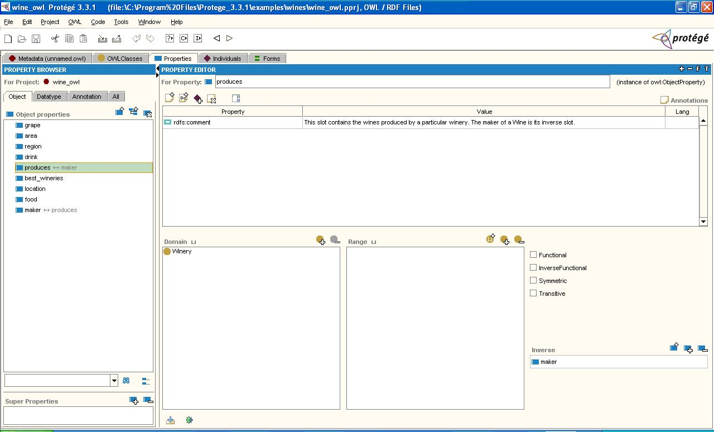Click the new project icon in toolbar
The height and width of the screenshot is (432, 714).
click(x=8, y=39)
